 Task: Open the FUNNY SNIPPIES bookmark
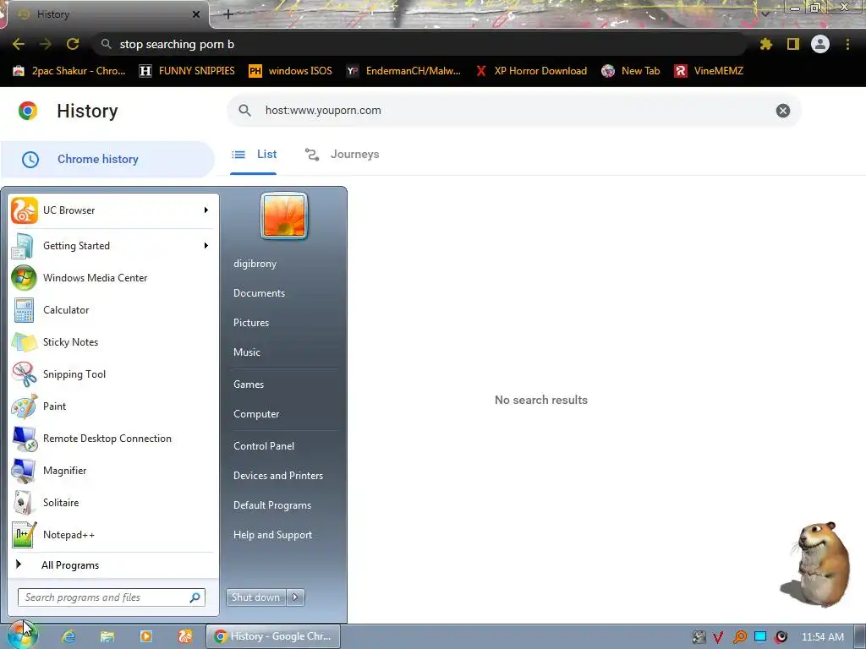pyautogui.click(x=187, y=71)
